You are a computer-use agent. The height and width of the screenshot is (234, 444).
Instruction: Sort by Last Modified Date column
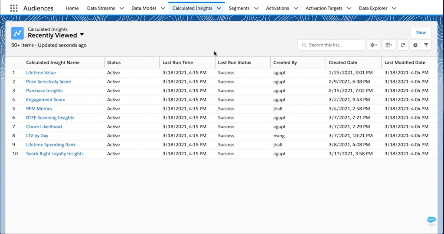tap(405, 62)
